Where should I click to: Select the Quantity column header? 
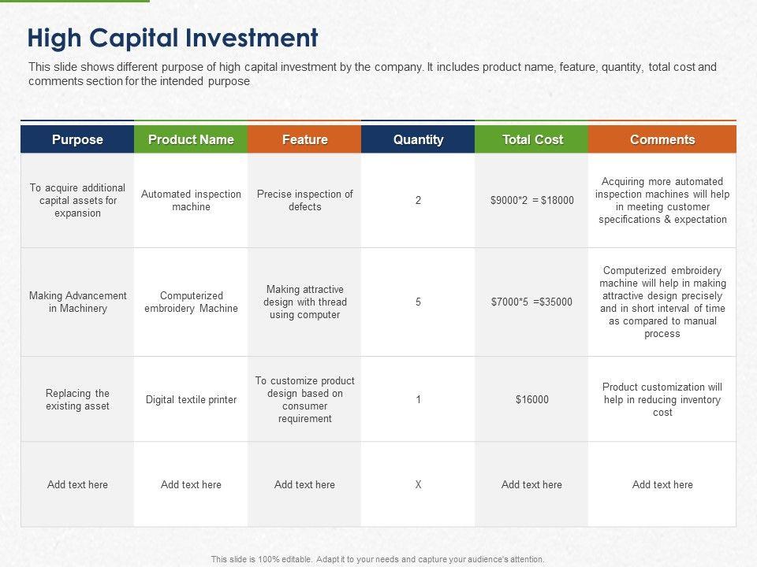click(418, 139)
